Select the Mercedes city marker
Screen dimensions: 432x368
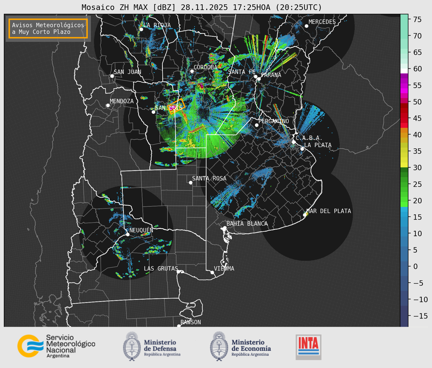click(306, 26)
